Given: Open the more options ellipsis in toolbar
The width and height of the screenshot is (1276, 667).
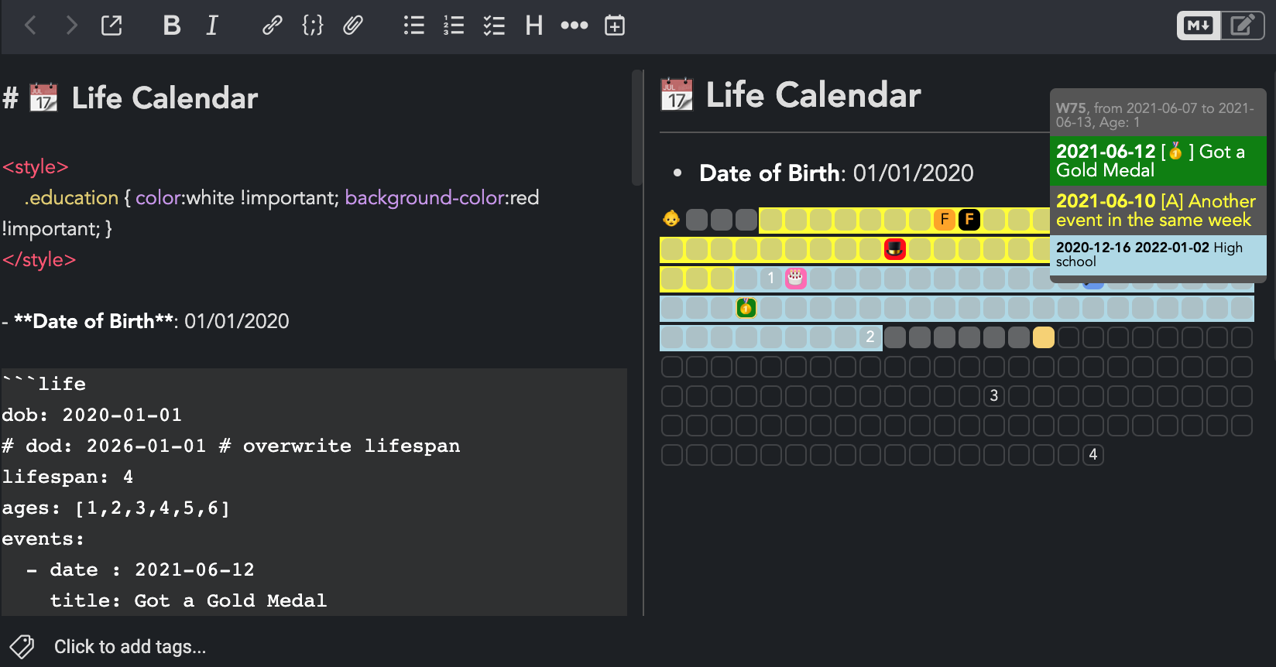Looking at the screenshot, I should (x=574, y=26).
